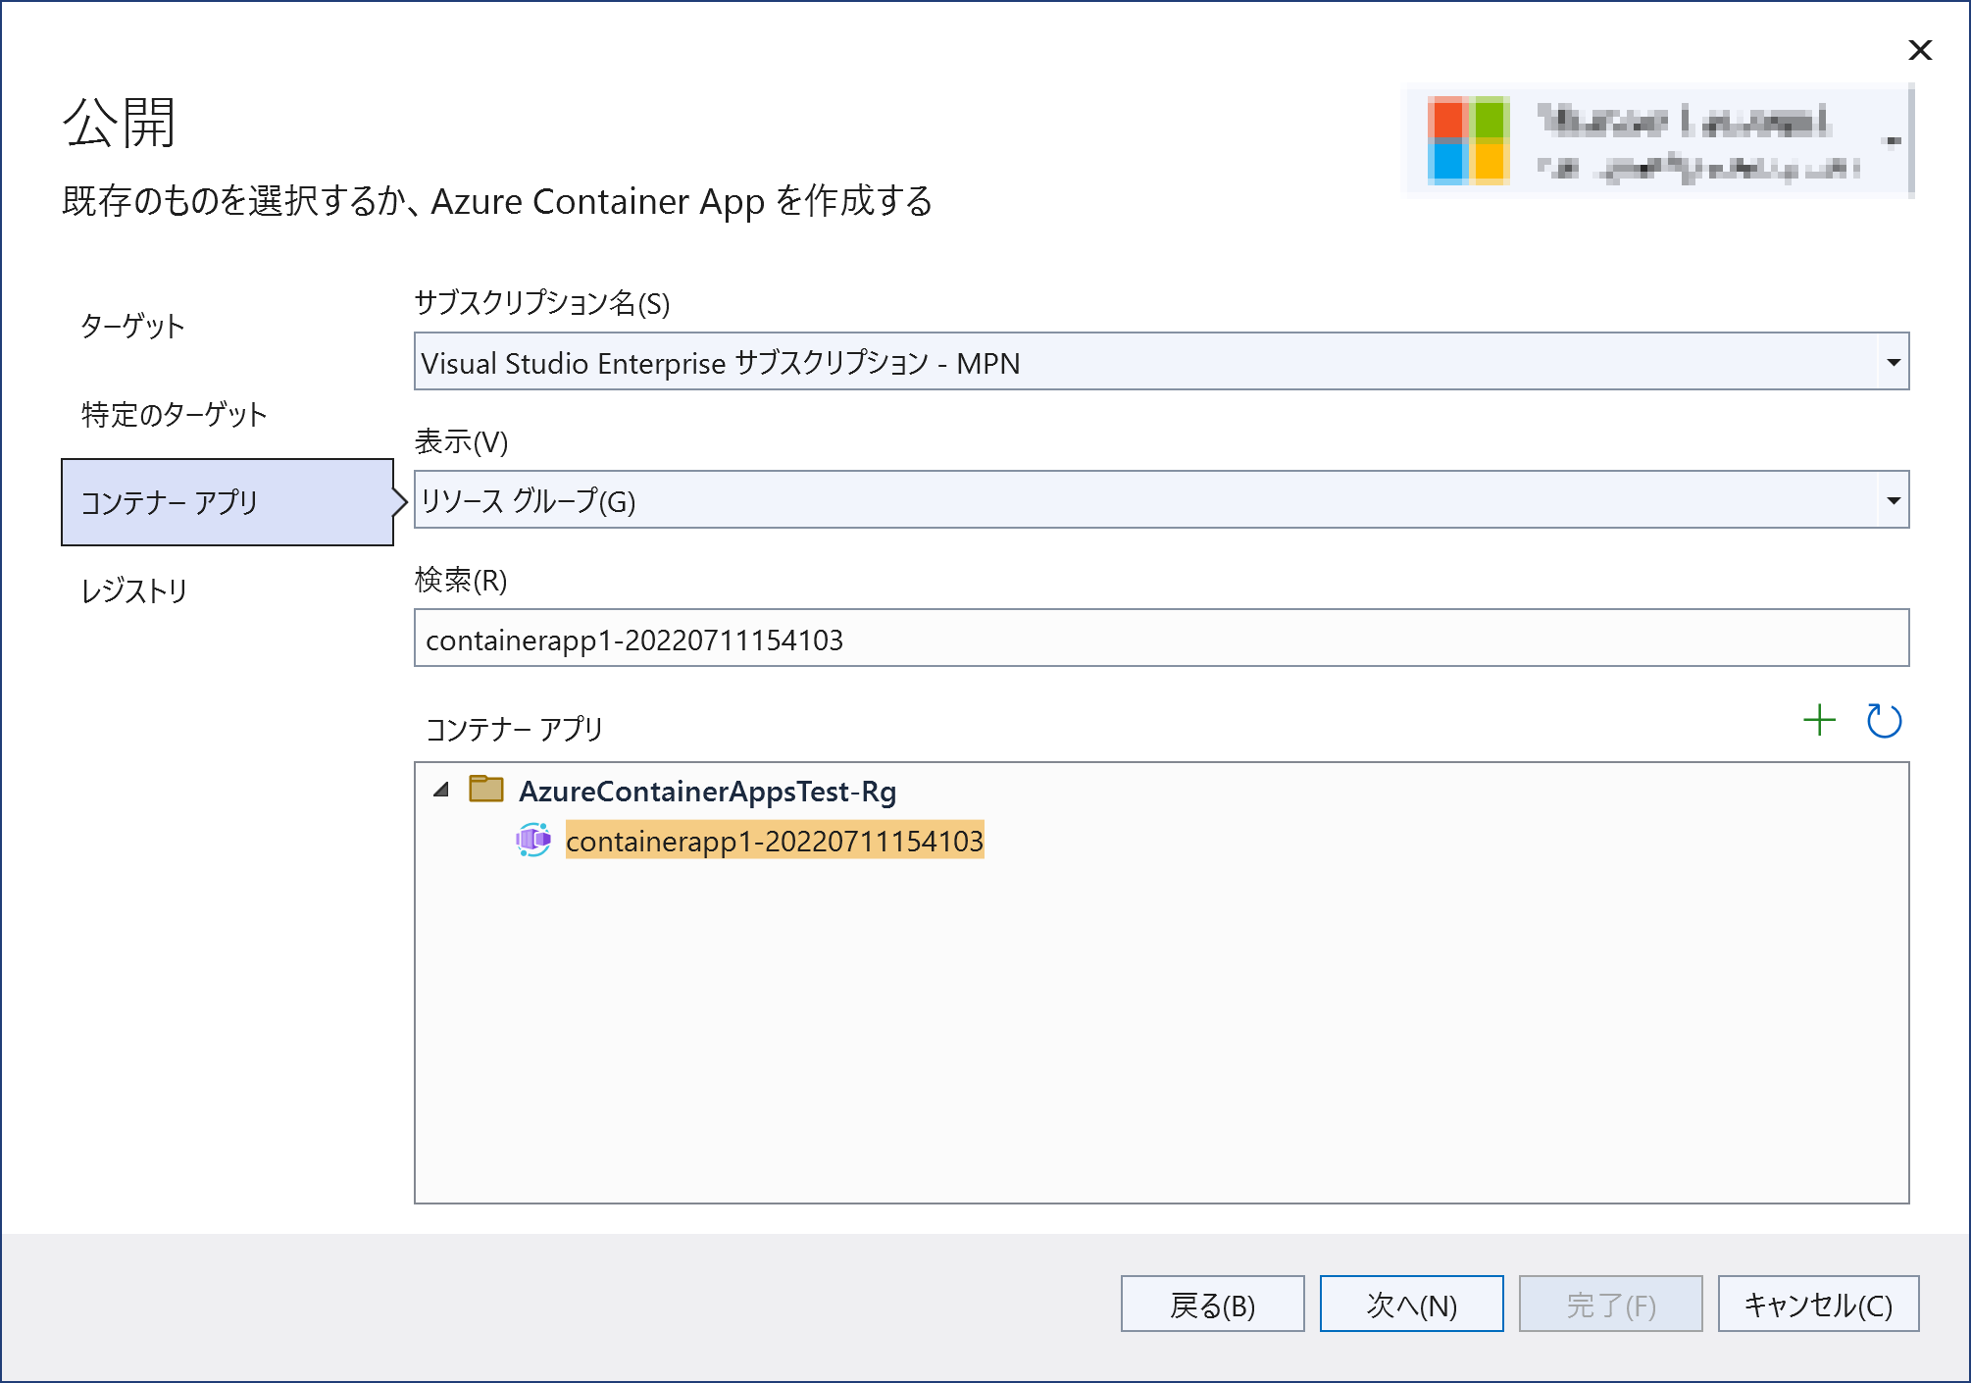Select the コンテナー アプリ step

[x=227, y=502]
